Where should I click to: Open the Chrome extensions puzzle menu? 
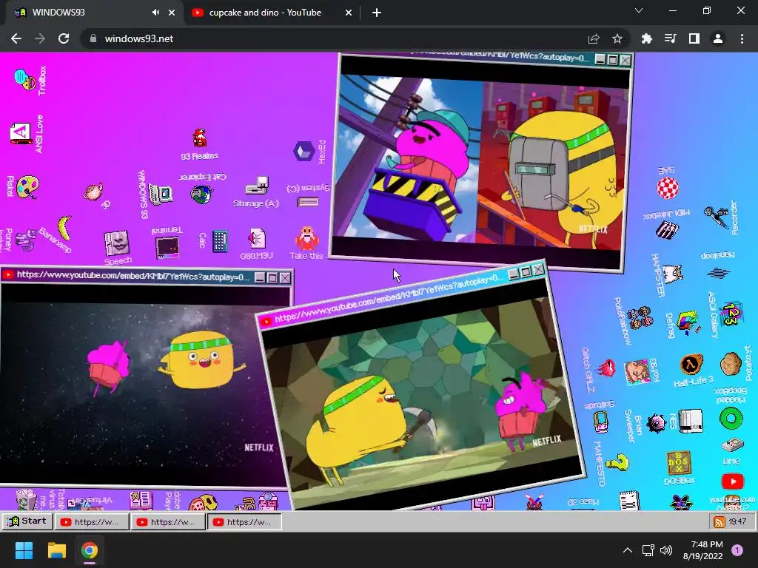646,38
